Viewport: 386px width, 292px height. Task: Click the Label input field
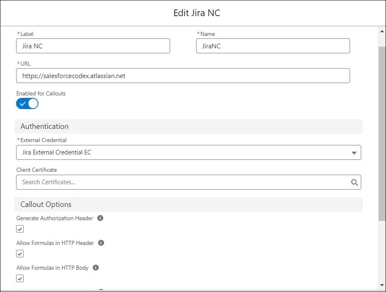click(93, 46)
